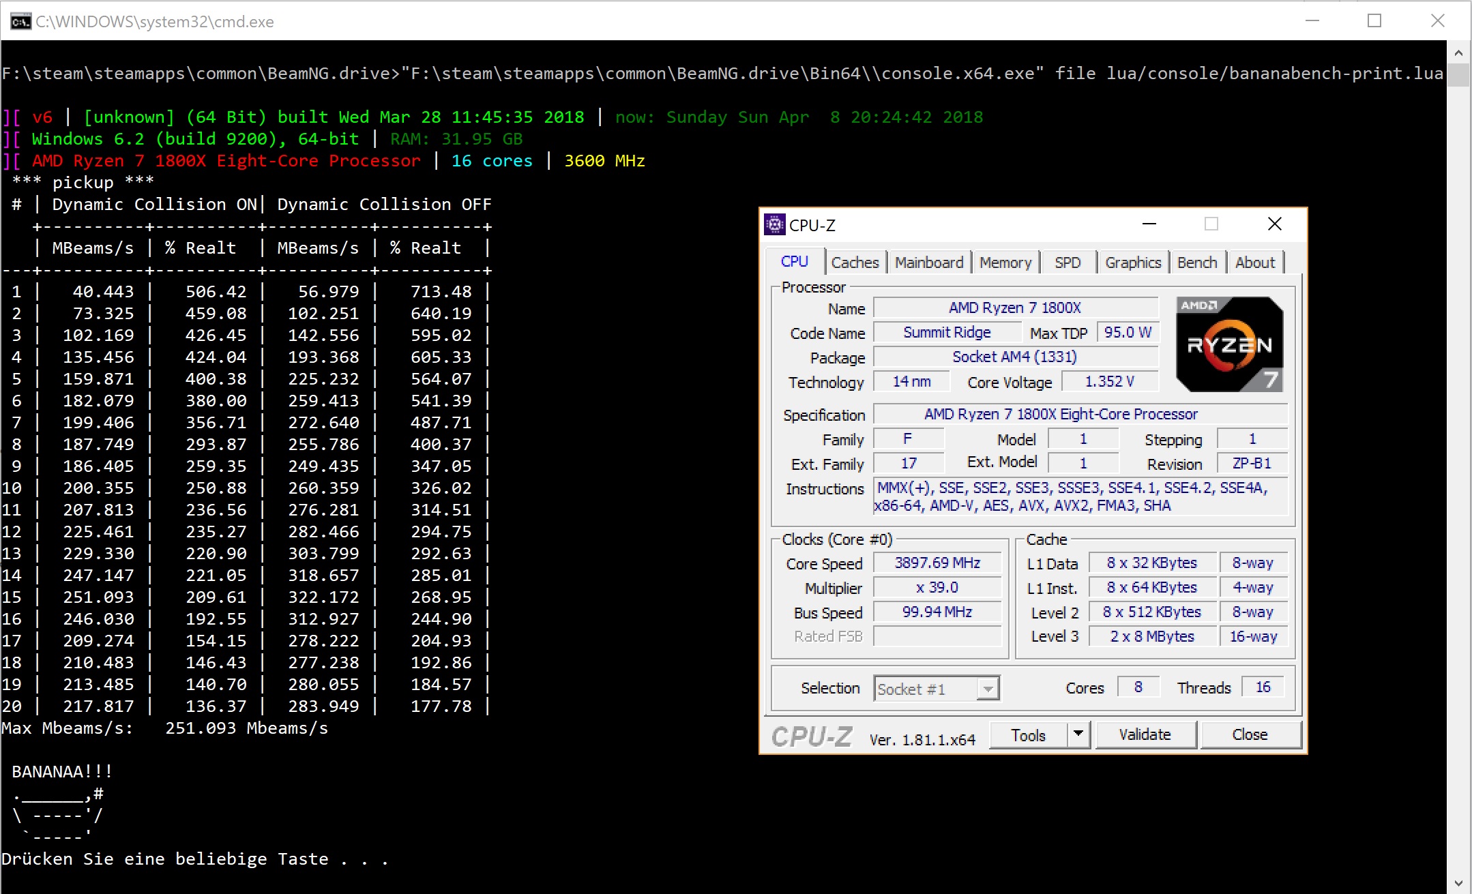Click the processor Name field value

click(1015, 308)
